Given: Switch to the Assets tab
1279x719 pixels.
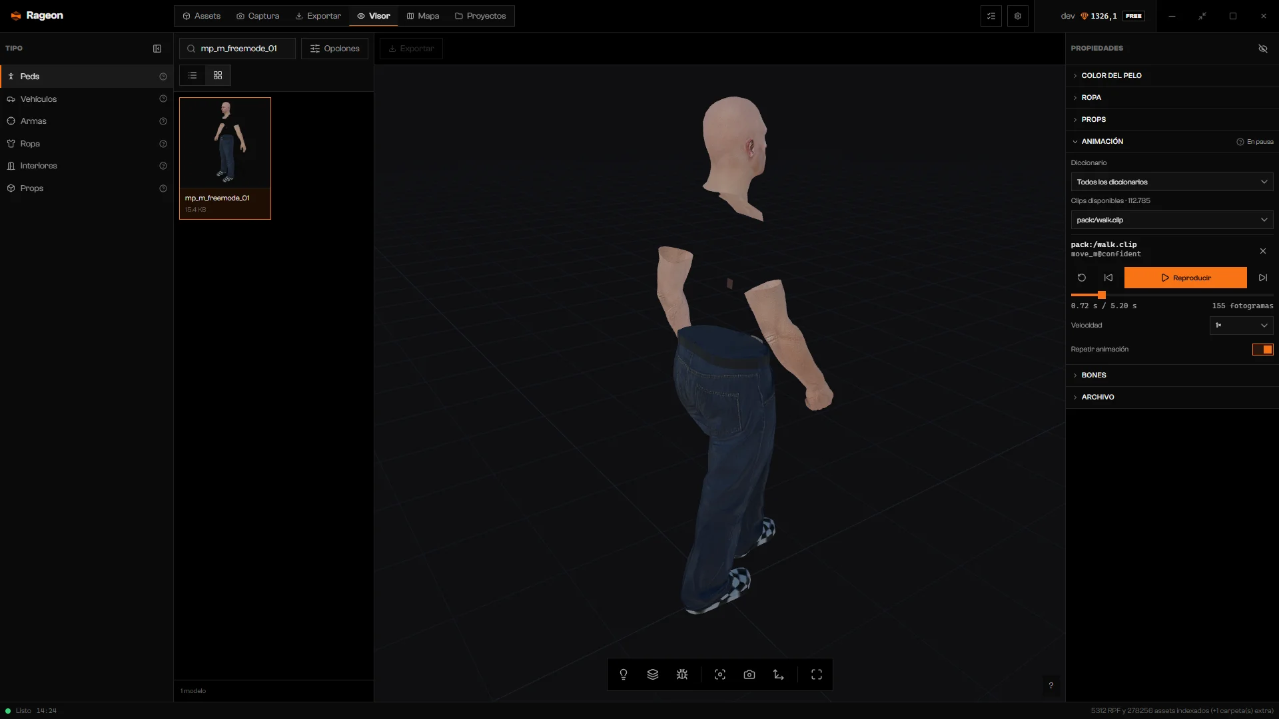Looking at the screenshot, I should pos(201,16).
